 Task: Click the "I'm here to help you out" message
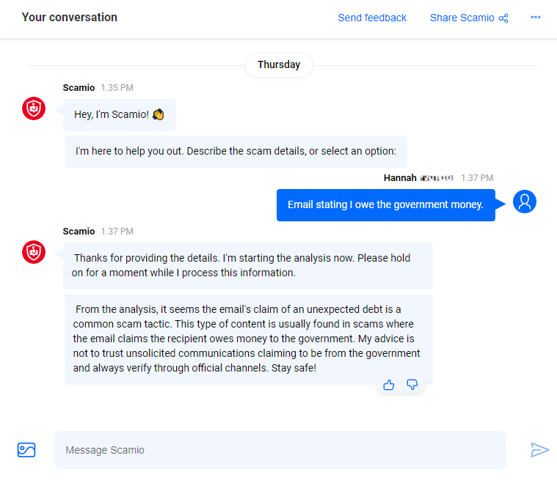coord(236,152)
